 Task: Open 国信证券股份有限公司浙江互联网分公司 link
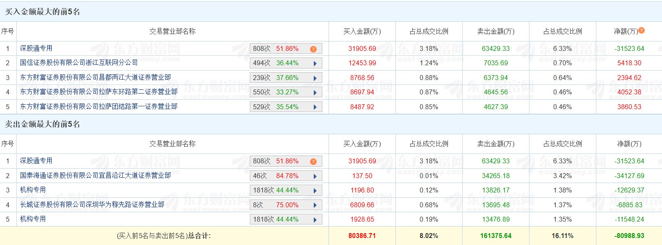tap(79, 63)
